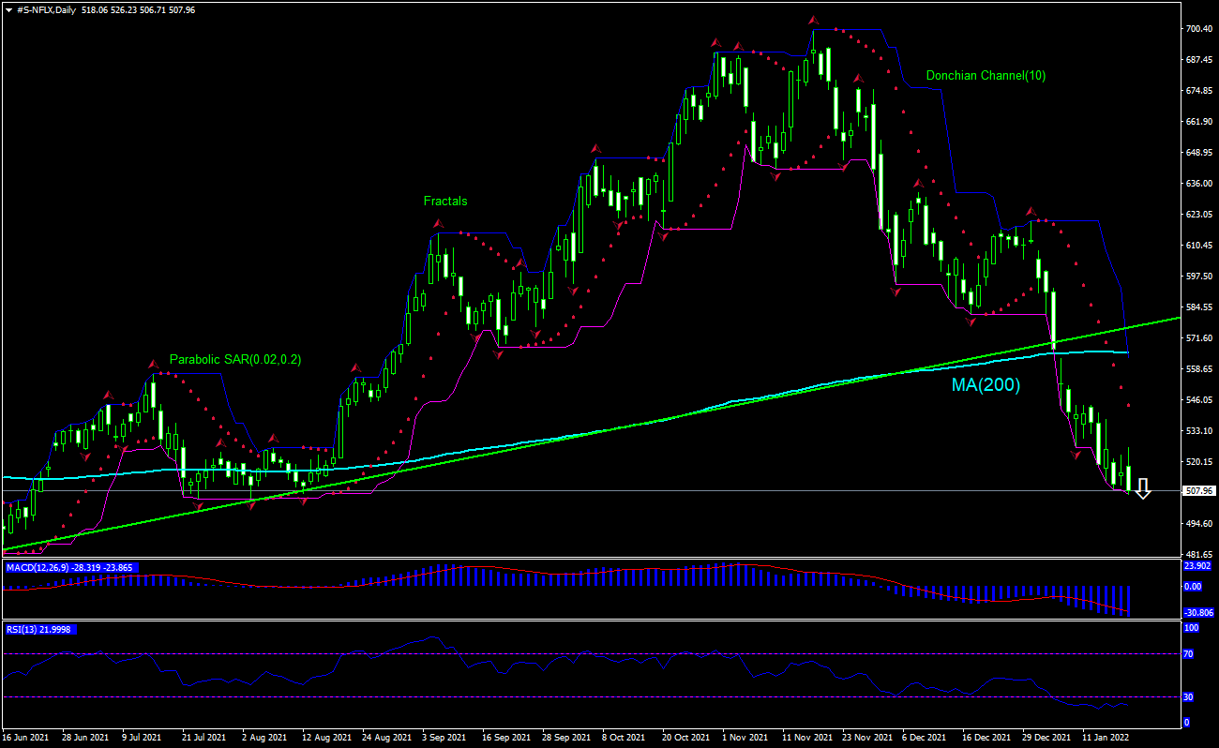Click the white down arrow signal marker
The image size is (1219, 748).
1144,489
